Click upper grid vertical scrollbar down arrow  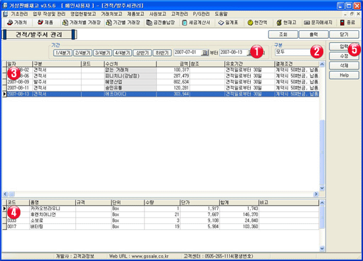tap(322, 188)
